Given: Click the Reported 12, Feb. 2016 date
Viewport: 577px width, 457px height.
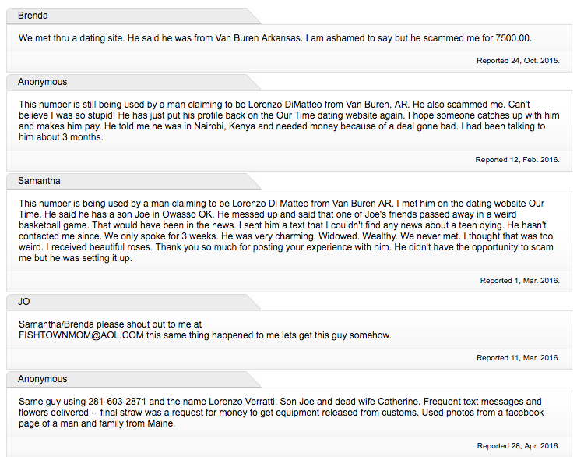Looking at the screenshot, I should [x=517, y=160].
